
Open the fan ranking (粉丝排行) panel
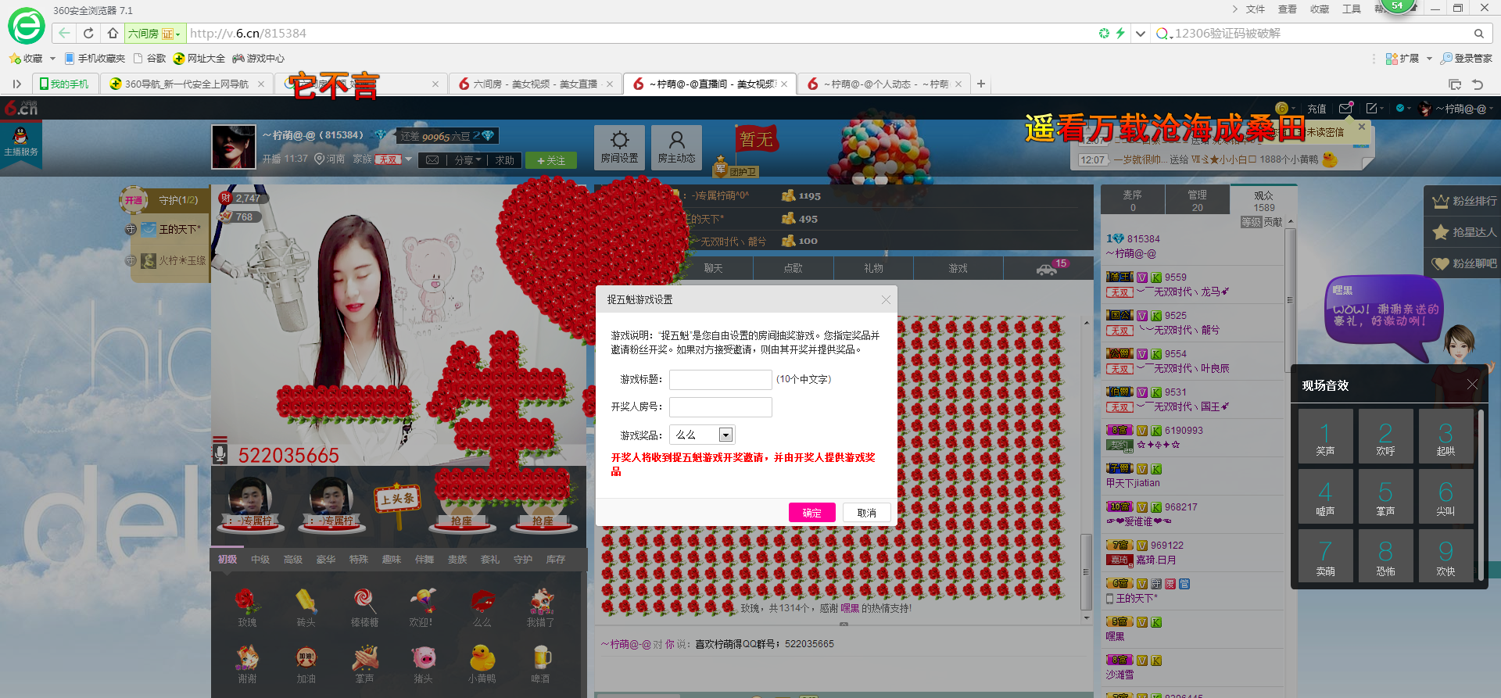tap(1463, 202)
